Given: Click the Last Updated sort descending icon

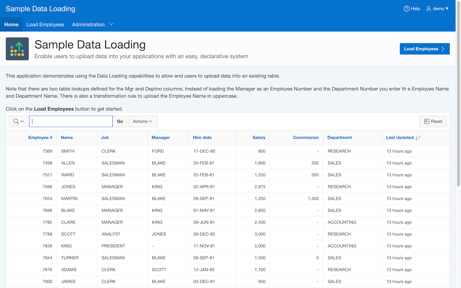Looking at the screenshot, I should (x=418, y=138).
